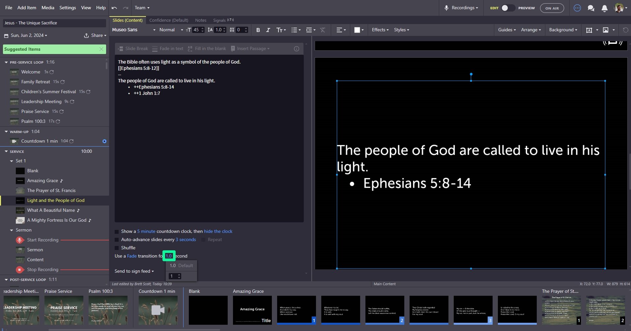Image resolution: width=631 pixels, height=331 pixels.
Task: Open the Guides dropdown
Action: coord(507,30)
